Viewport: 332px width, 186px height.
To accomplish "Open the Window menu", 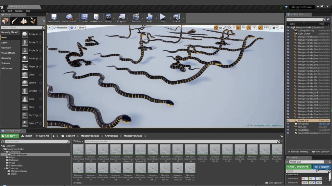I will (x=19, y=10).
